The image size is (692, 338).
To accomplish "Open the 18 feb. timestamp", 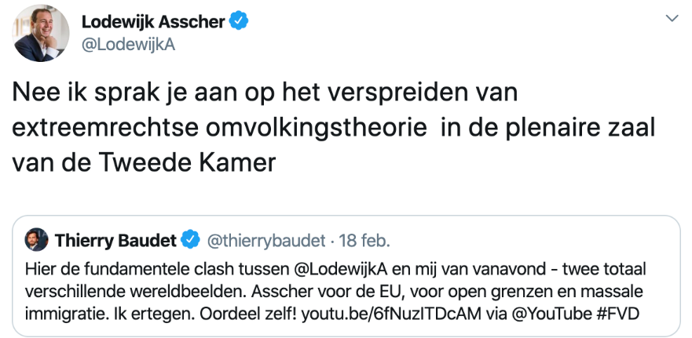I will point(364,241).
